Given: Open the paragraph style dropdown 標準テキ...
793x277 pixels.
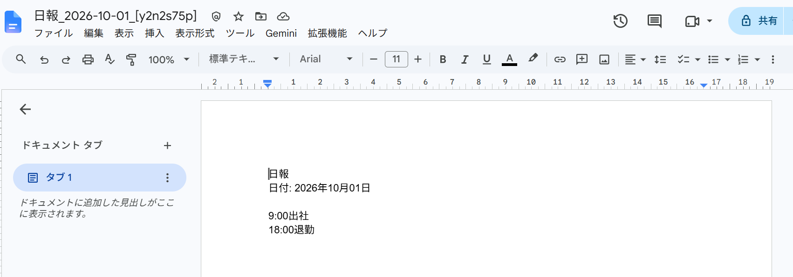Looking at the screenshot, I should (x=244, y=59).
